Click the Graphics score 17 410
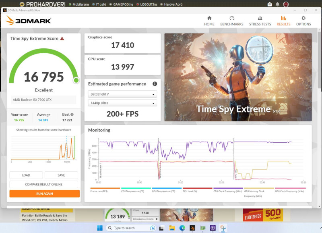 point(123,45)
